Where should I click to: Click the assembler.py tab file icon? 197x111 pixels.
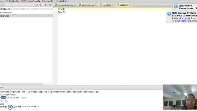click(x=80, y=5)
